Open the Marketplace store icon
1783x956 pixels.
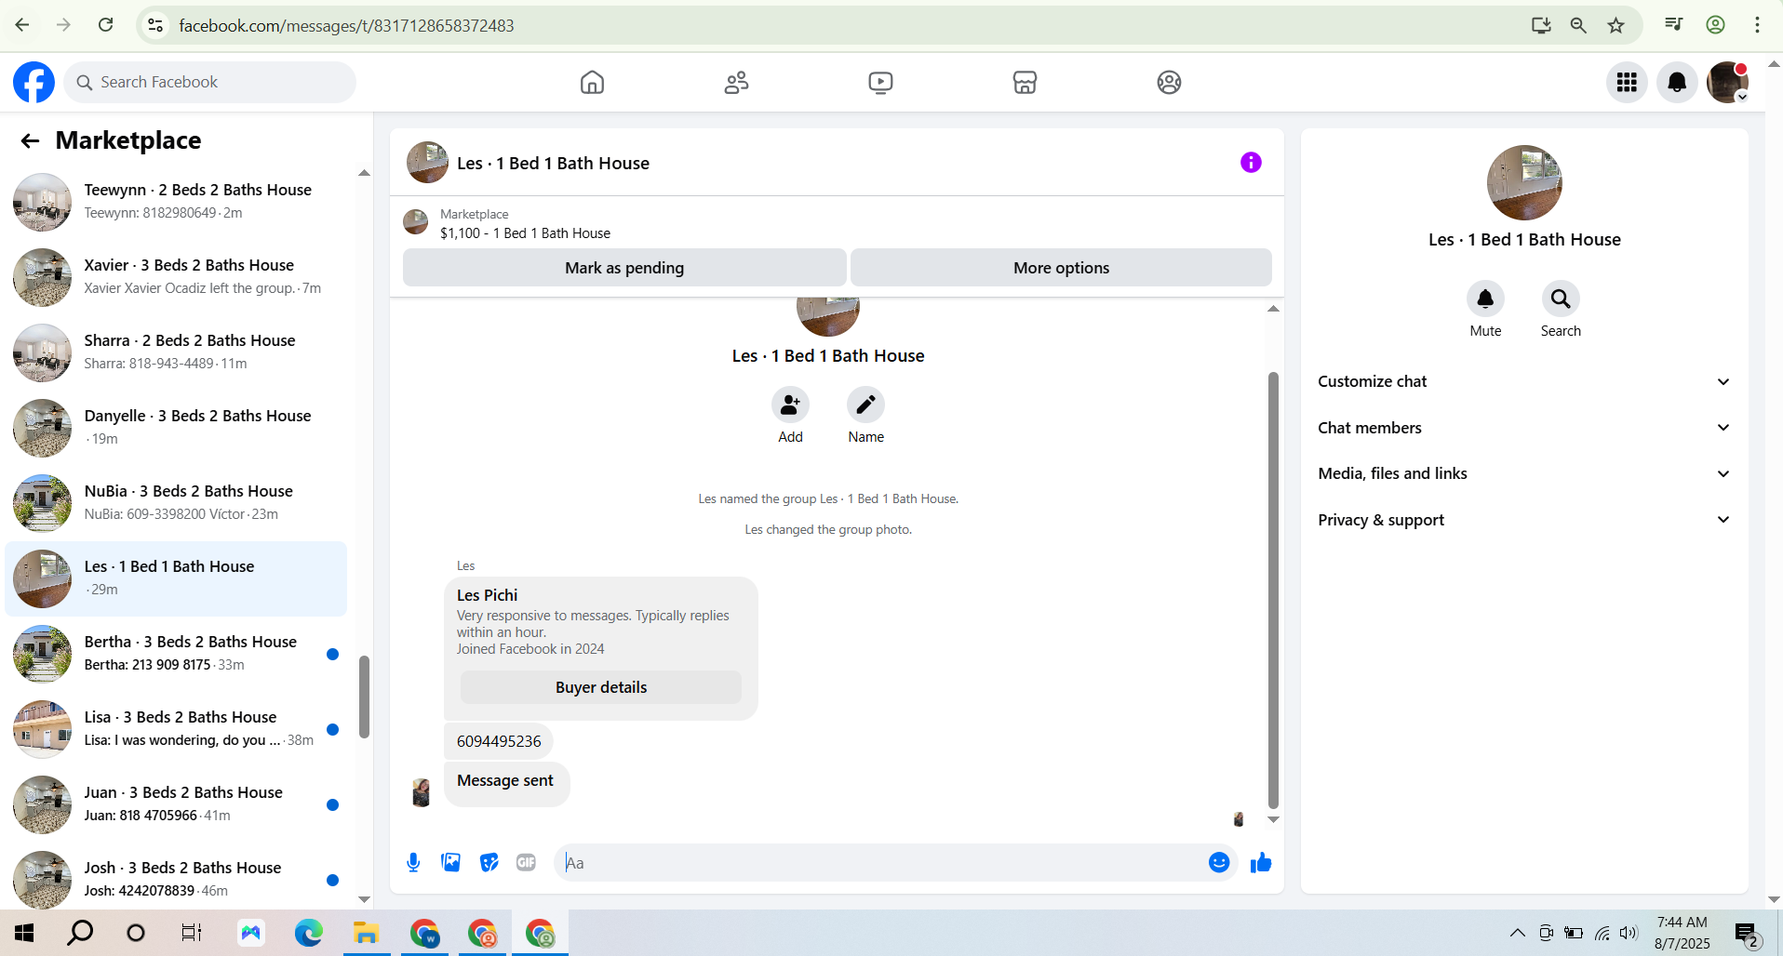point(1025,83)
